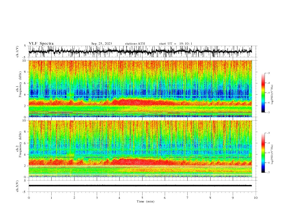288x222 pixels.
Task: Click the ch.1 voltage waveform trace
Action: [x=140, y=52]
